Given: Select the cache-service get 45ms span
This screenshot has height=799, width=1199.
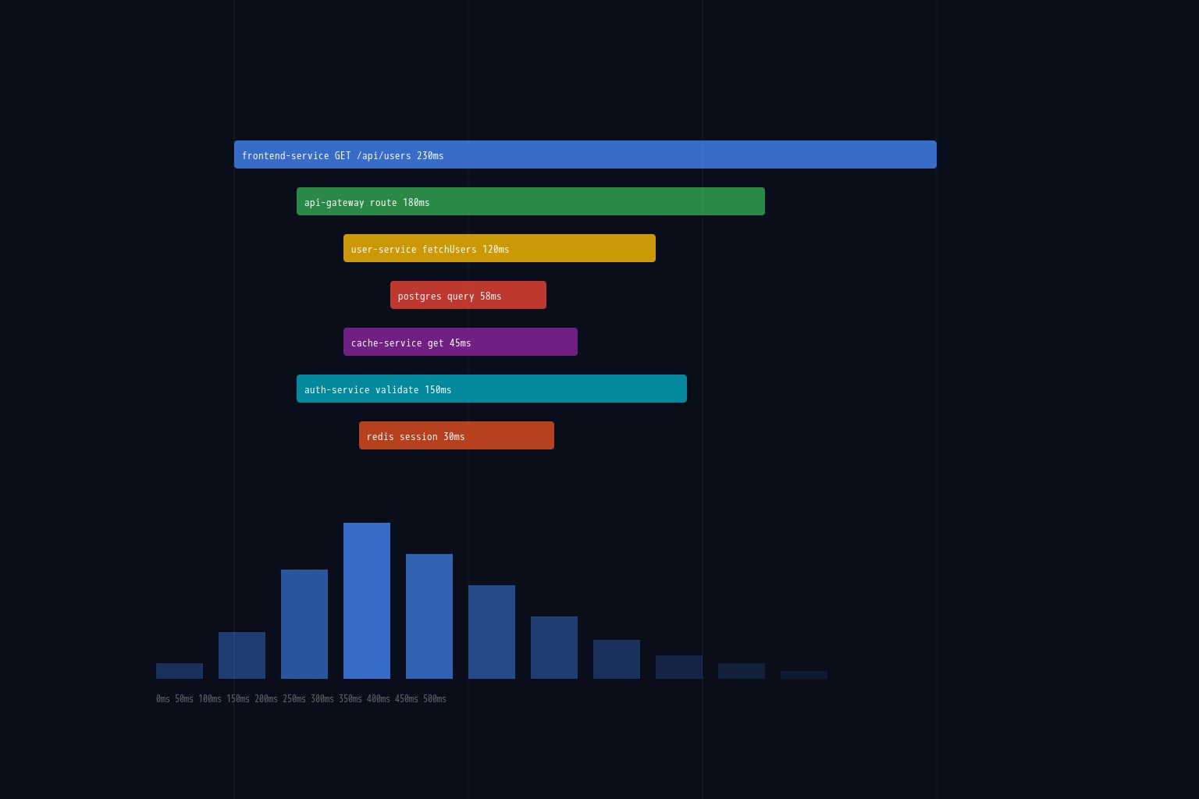Looking at the screenshot, I should [461, 342].
